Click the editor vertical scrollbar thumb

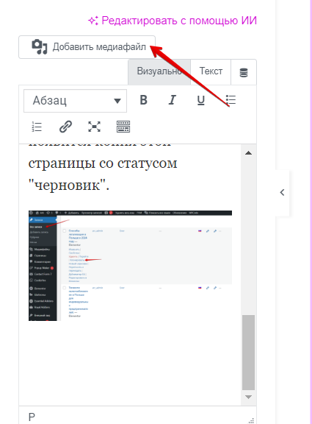(x=248, y=353)
